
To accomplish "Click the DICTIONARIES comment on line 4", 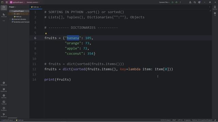I will click(x=81, y=27).
